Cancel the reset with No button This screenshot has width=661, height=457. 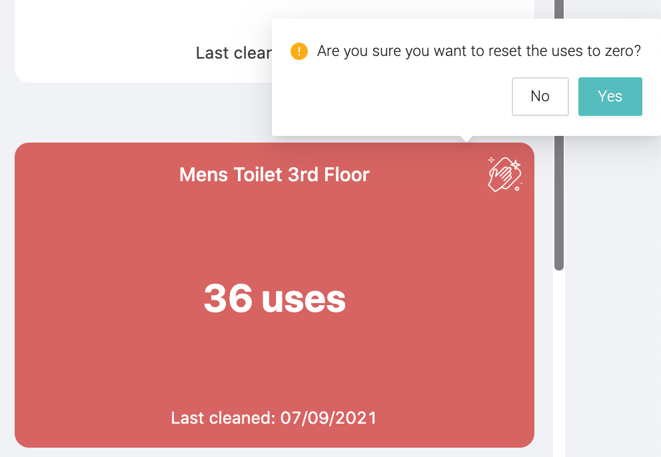tap(540, 97)
